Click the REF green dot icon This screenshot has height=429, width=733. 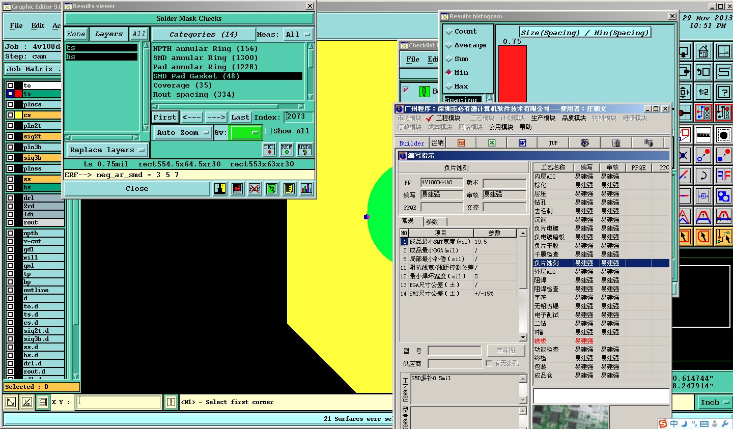click(287, 149)
